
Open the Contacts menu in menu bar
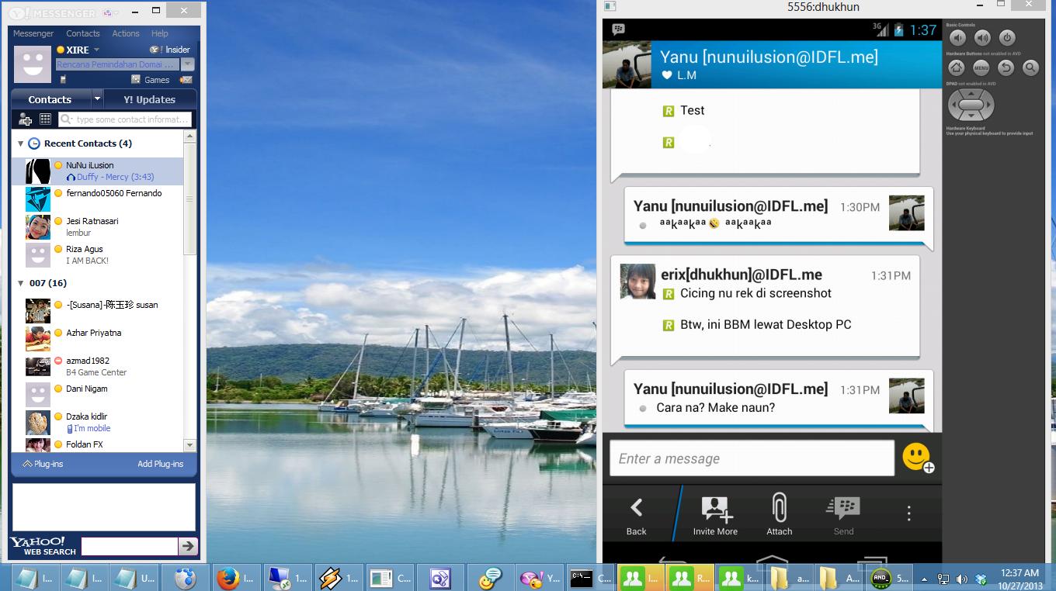pyautogui.click(x=83, y=33)
